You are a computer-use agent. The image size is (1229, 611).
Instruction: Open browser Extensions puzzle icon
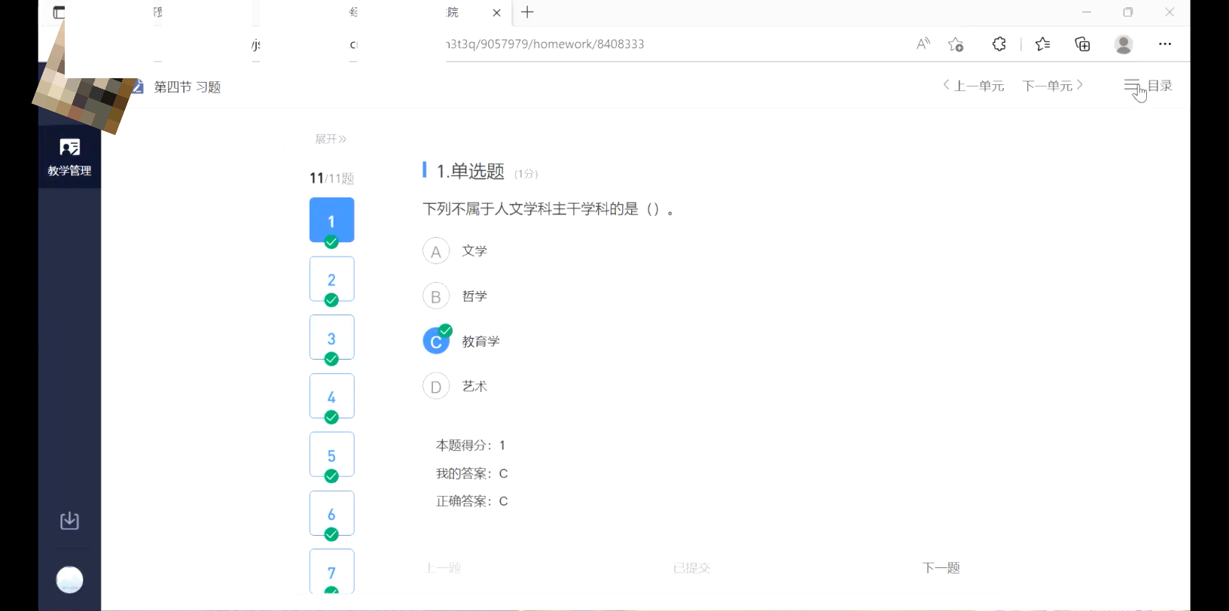999,44
